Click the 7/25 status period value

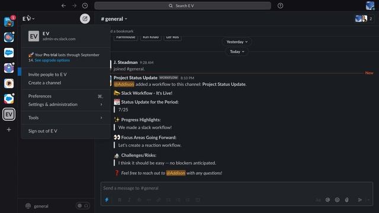coord(123,109)
